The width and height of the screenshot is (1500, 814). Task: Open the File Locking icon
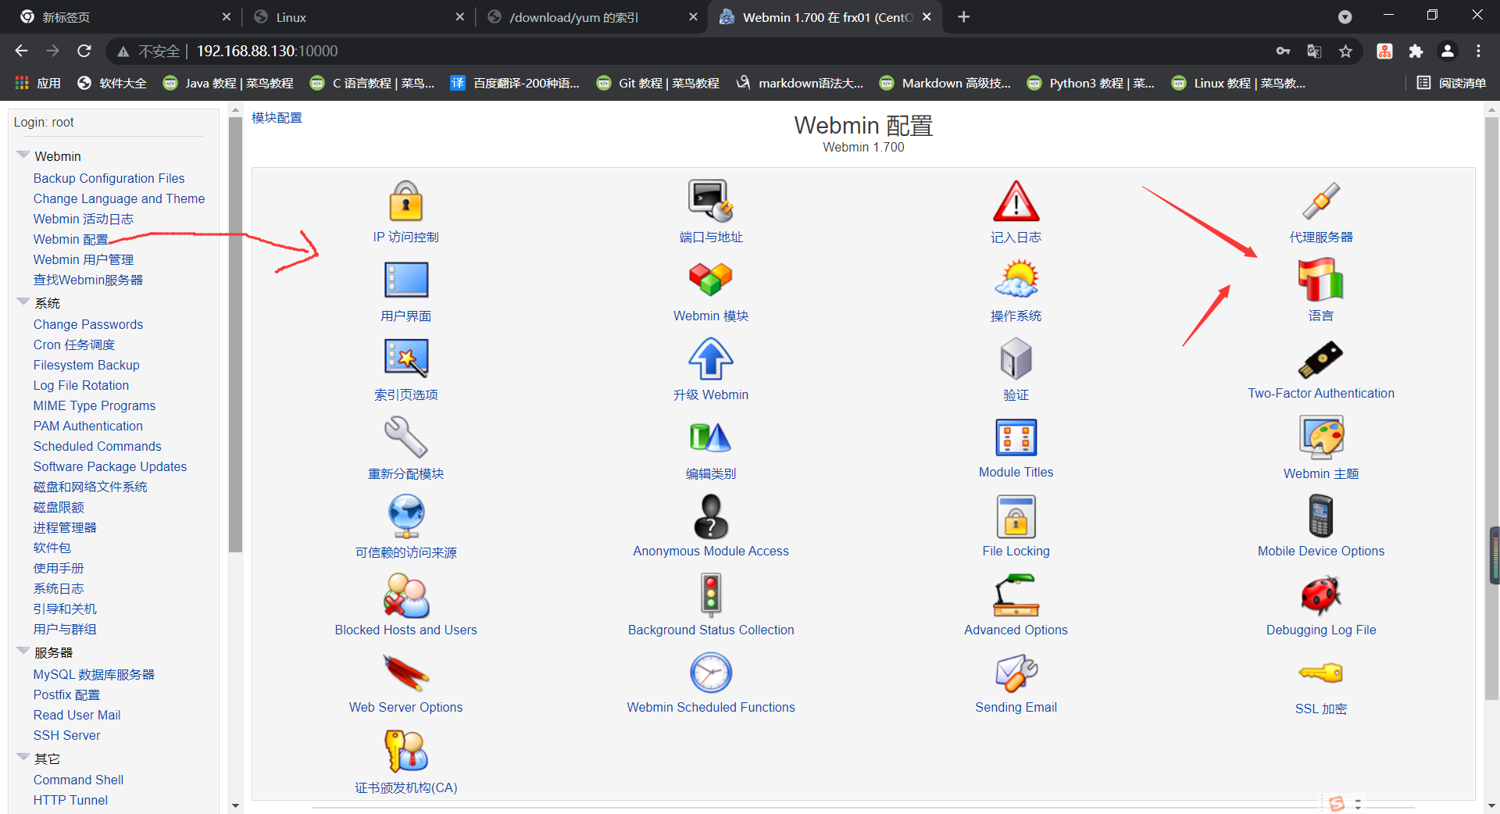[x=1016, y=516]
